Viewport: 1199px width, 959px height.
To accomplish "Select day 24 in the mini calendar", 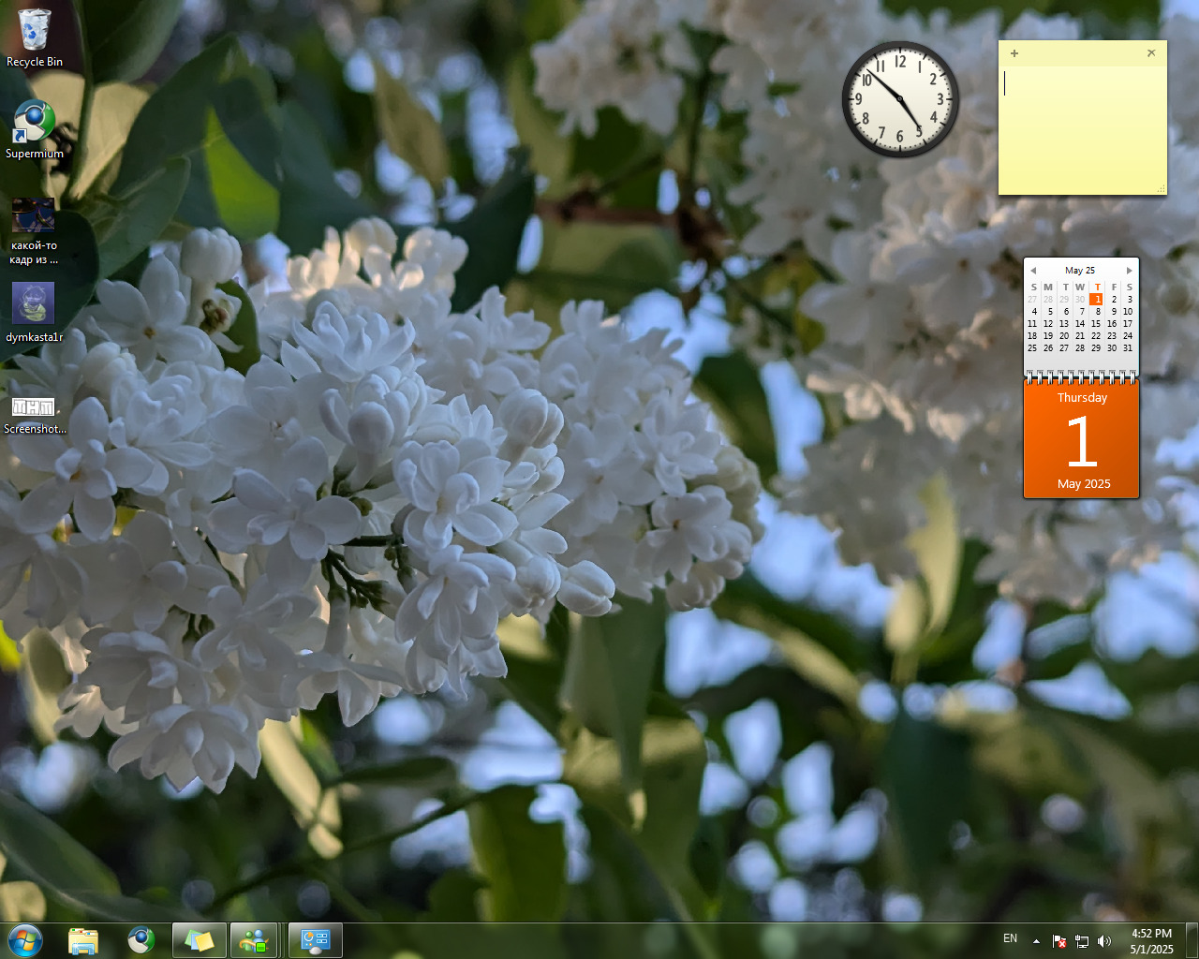I will coord(1128,336).
